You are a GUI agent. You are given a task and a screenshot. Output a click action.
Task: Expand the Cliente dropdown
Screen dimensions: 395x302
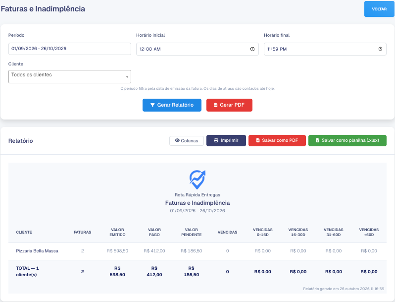(x=69, y=76)
